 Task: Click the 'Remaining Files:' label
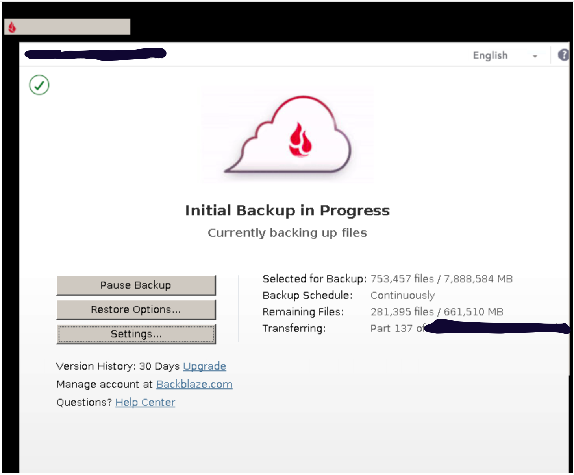pos(303,312)
